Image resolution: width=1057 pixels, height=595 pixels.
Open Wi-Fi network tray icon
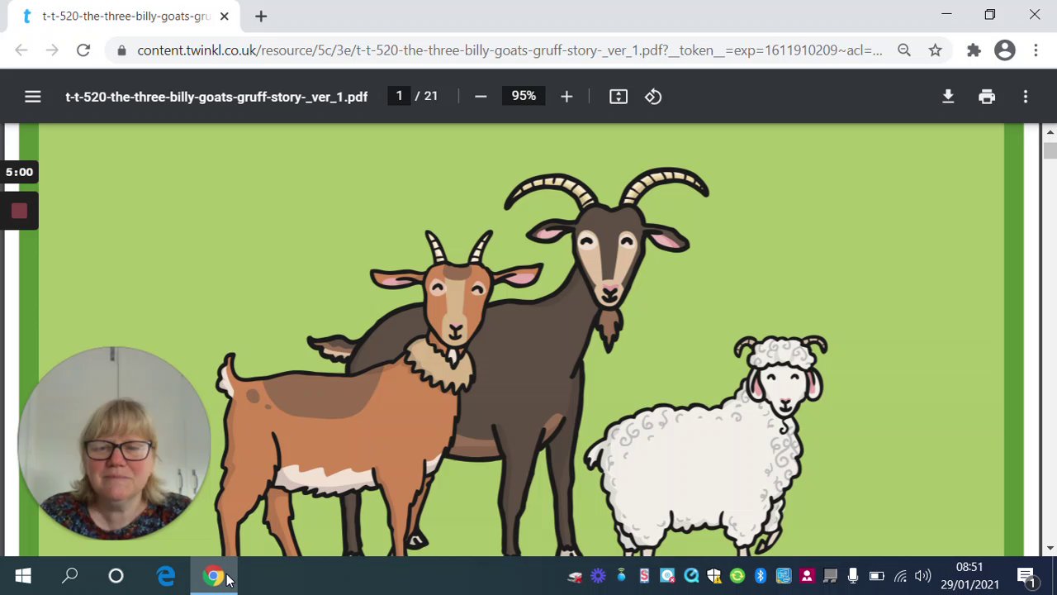(x=900, y=576)
